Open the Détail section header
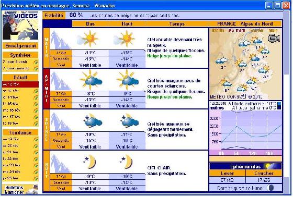The width and height of the screenshot is (293, 197). pyautogui.click(x=20, y=77)
